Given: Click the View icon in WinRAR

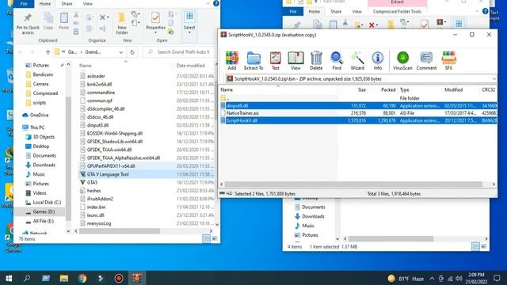Looking at the screenshot, I should coord(295,60).
